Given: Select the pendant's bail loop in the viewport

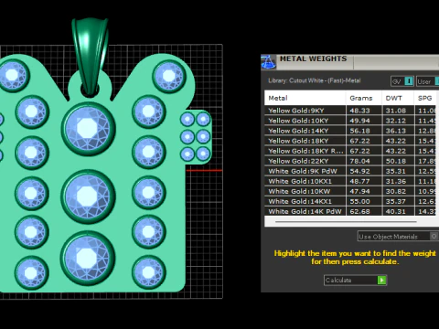Looking at the screenshot, I should pyautogui.click(x=90, y=57).
